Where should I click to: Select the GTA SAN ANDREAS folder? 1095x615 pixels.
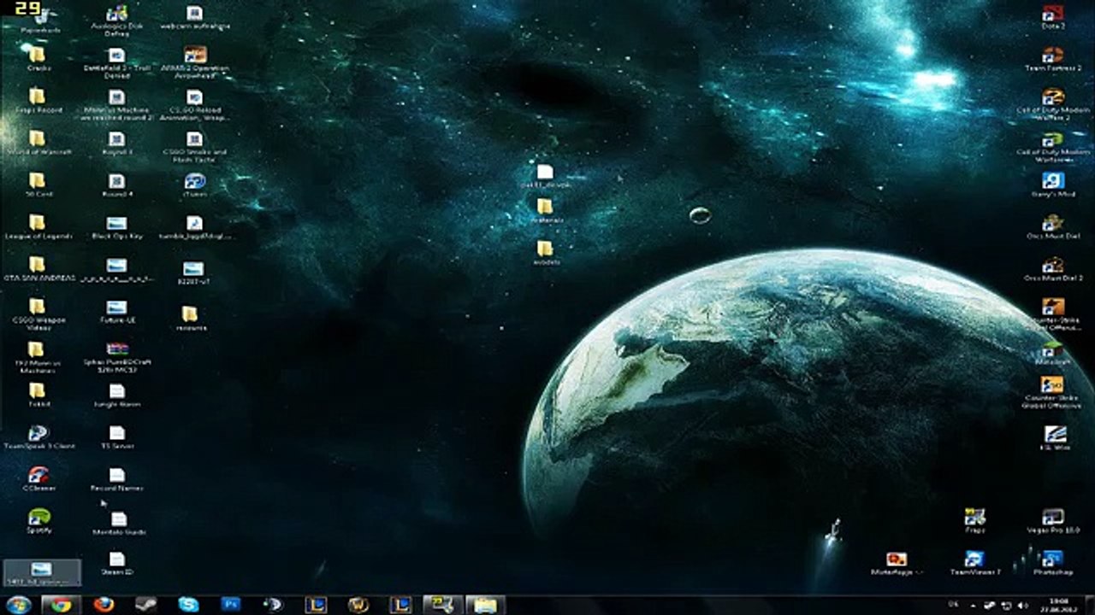click(38, 268)
